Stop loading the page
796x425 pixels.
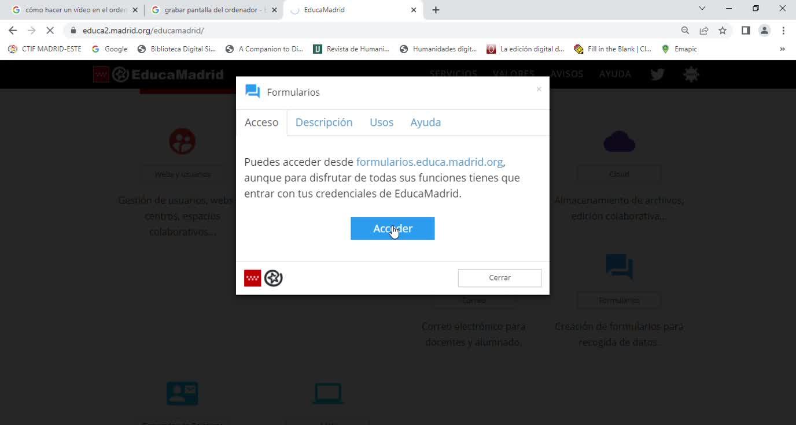50,31
